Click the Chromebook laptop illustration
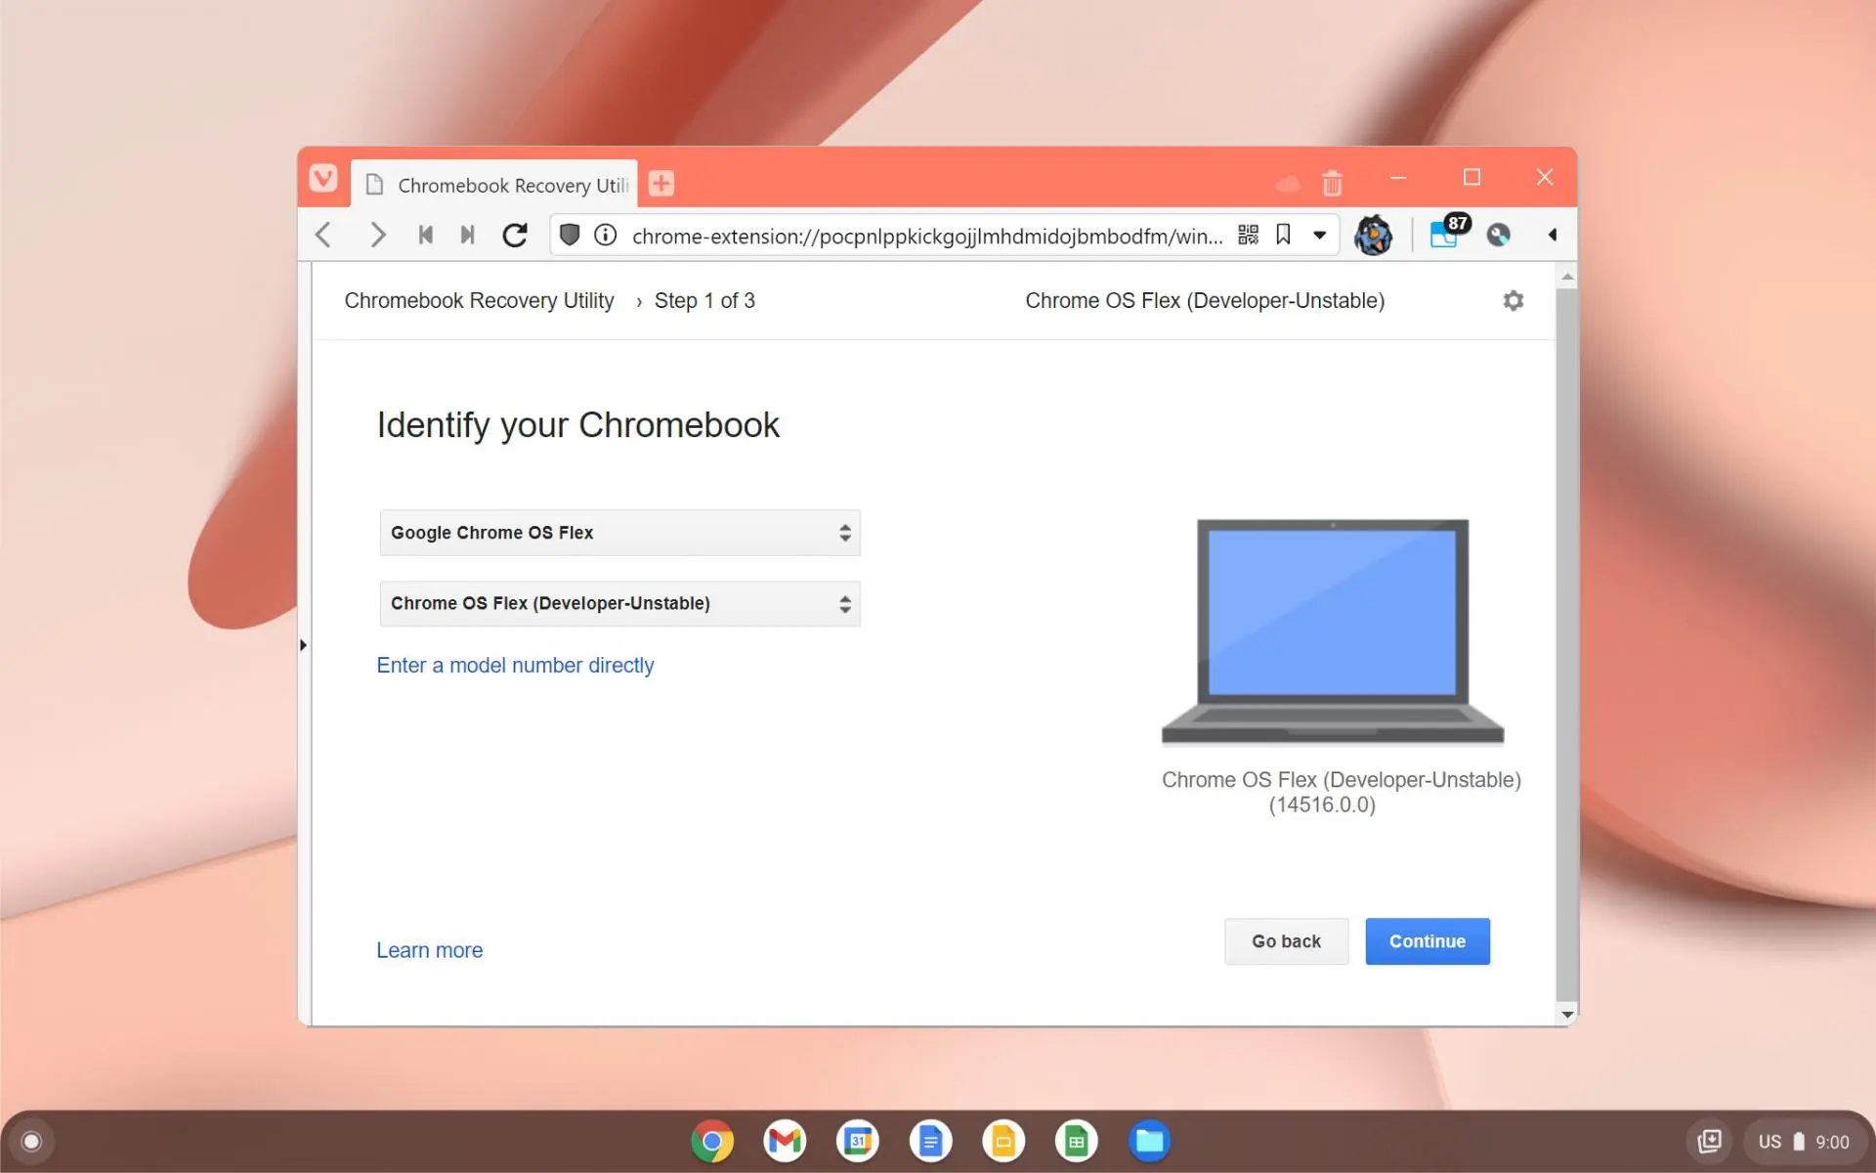1876x1173 pixels. point(1332,631)
